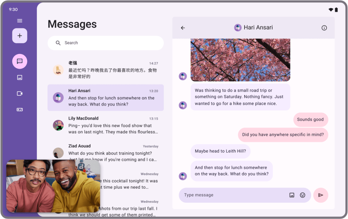
Task: Select the chat messages icon in sidebar
Action: coord(20,61)
